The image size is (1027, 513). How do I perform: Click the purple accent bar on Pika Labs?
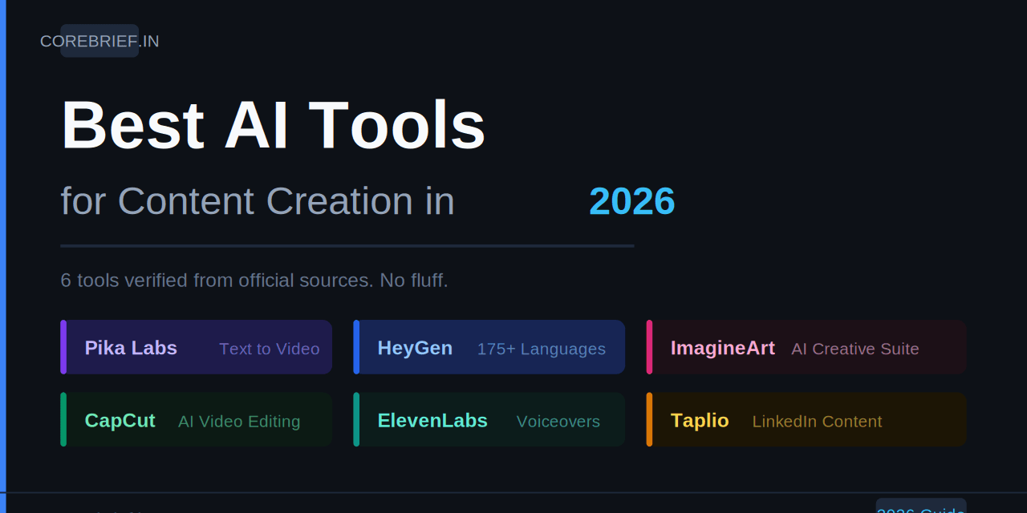(x=63, y=347)
